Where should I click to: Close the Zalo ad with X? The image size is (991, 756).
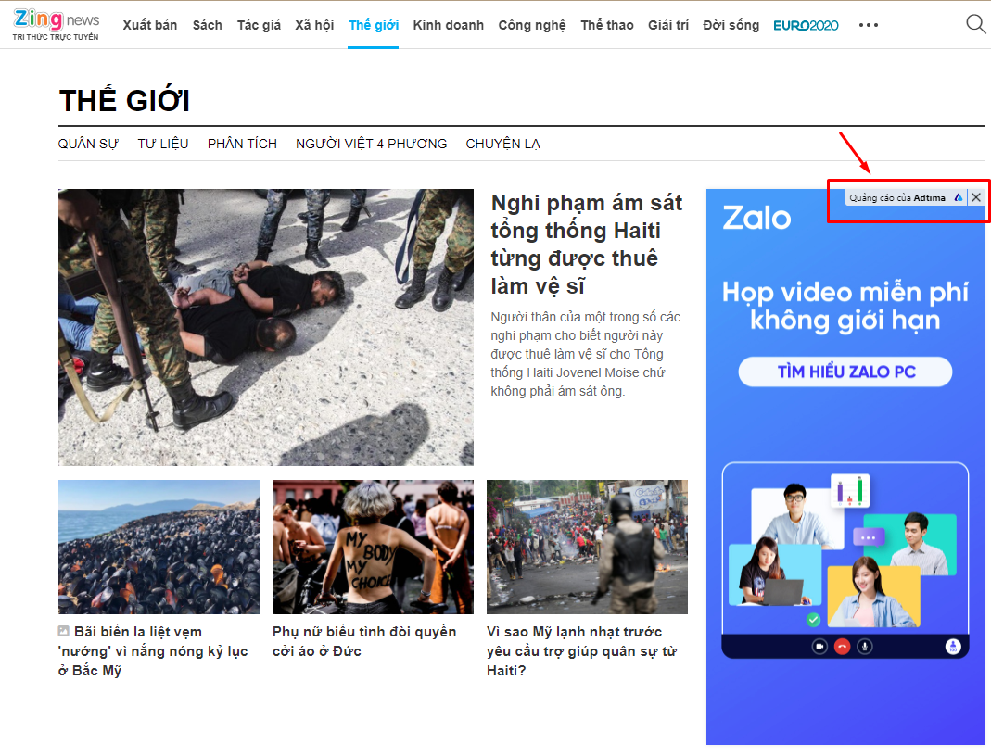976,197
